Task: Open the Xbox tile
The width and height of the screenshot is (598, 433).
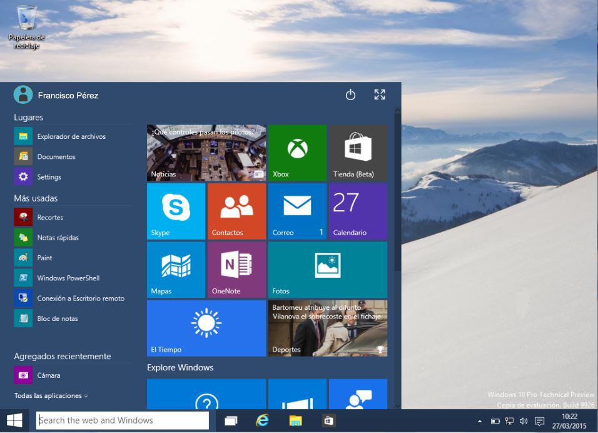Action: click(298, 153)
